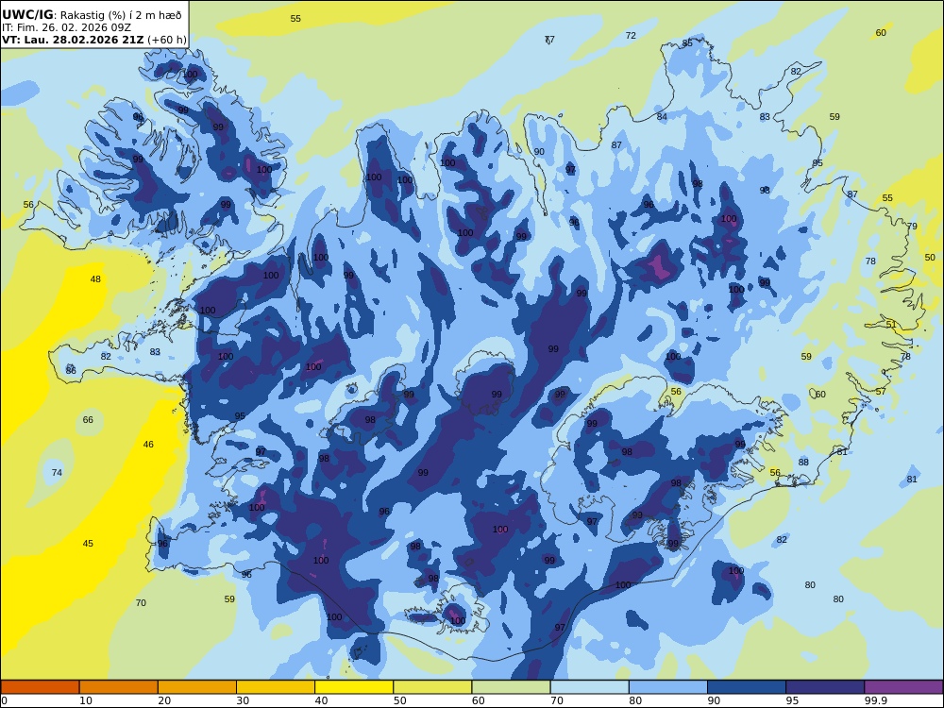Click the map value '46' on the yellow area
Screen dimensions: 944x708
pos(148,445)
